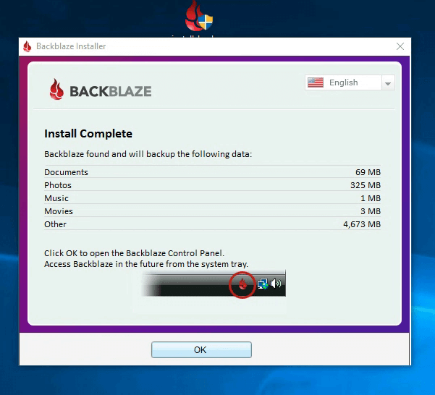Viewport: 435px width, 395px height.
Task: Select the Movies row label
Action: [x=59, y=211]
